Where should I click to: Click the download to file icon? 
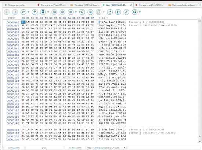coord(35,12)
